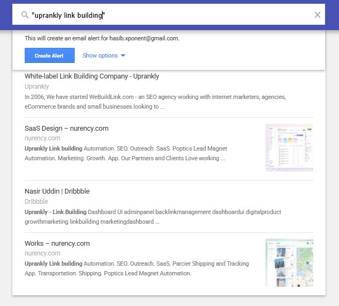Viewport: 339px width, 306px height.
Task: Click the snippet starting 'In 2006, We have started'
Action: (x=155, y=102)
